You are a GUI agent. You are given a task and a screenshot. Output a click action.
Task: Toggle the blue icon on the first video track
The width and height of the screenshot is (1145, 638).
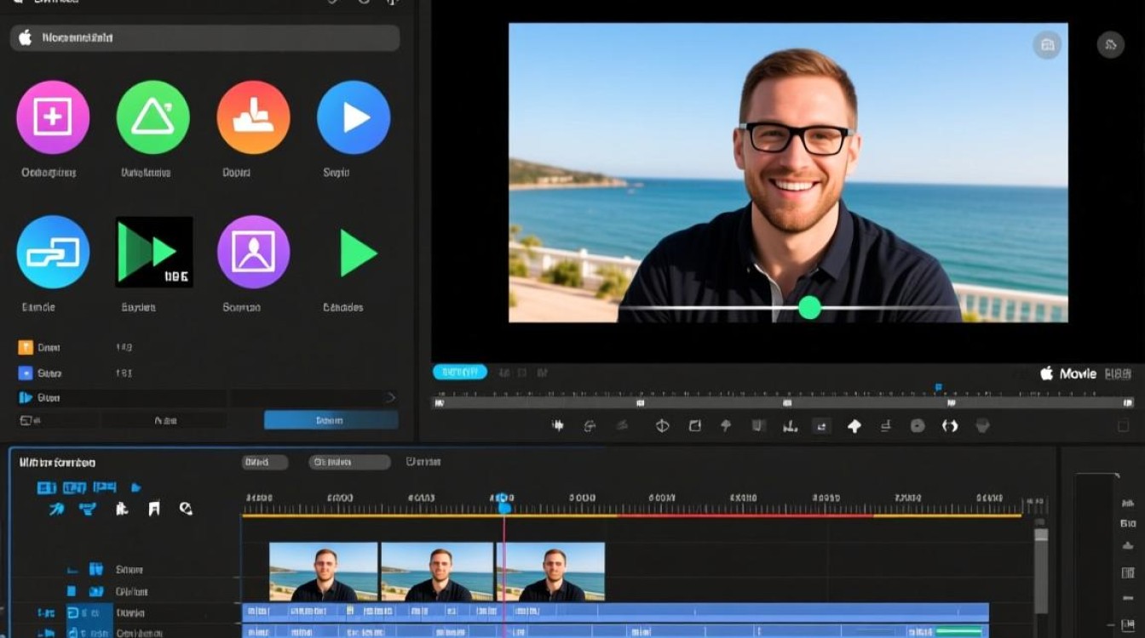click(x=96, y=569)
